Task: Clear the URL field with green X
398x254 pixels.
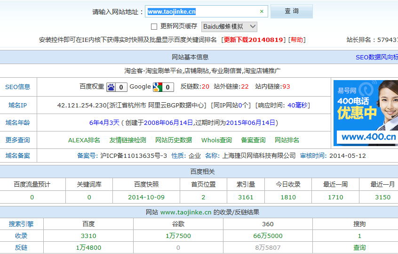Action: click(262, 11)
